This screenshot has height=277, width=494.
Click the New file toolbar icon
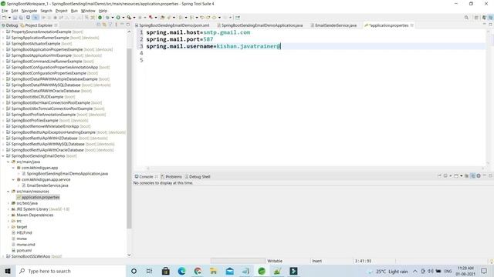pos(5,18)
